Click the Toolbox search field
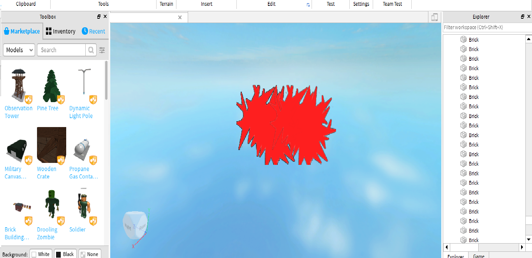Screen dimensions: 532x258 coord(61,50)
